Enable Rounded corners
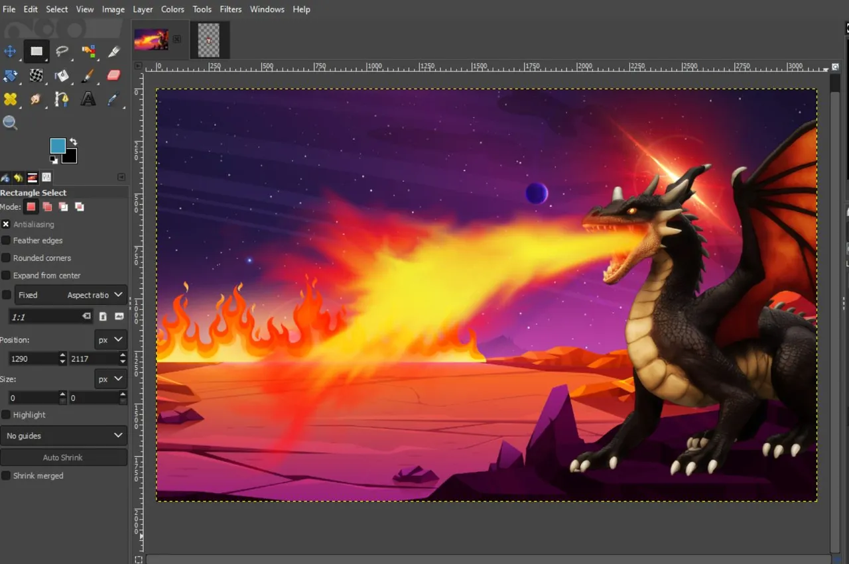The width and height of the screenshot is (849, 564). (6, 258)
